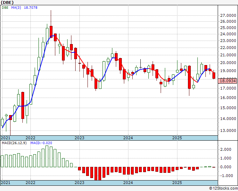
Task: Click the 27.0000 price axis label
Action: (228, 15)
